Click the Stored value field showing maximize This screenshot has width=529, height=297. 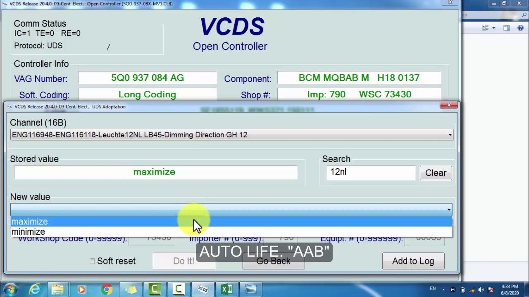(x=155, y=172)
